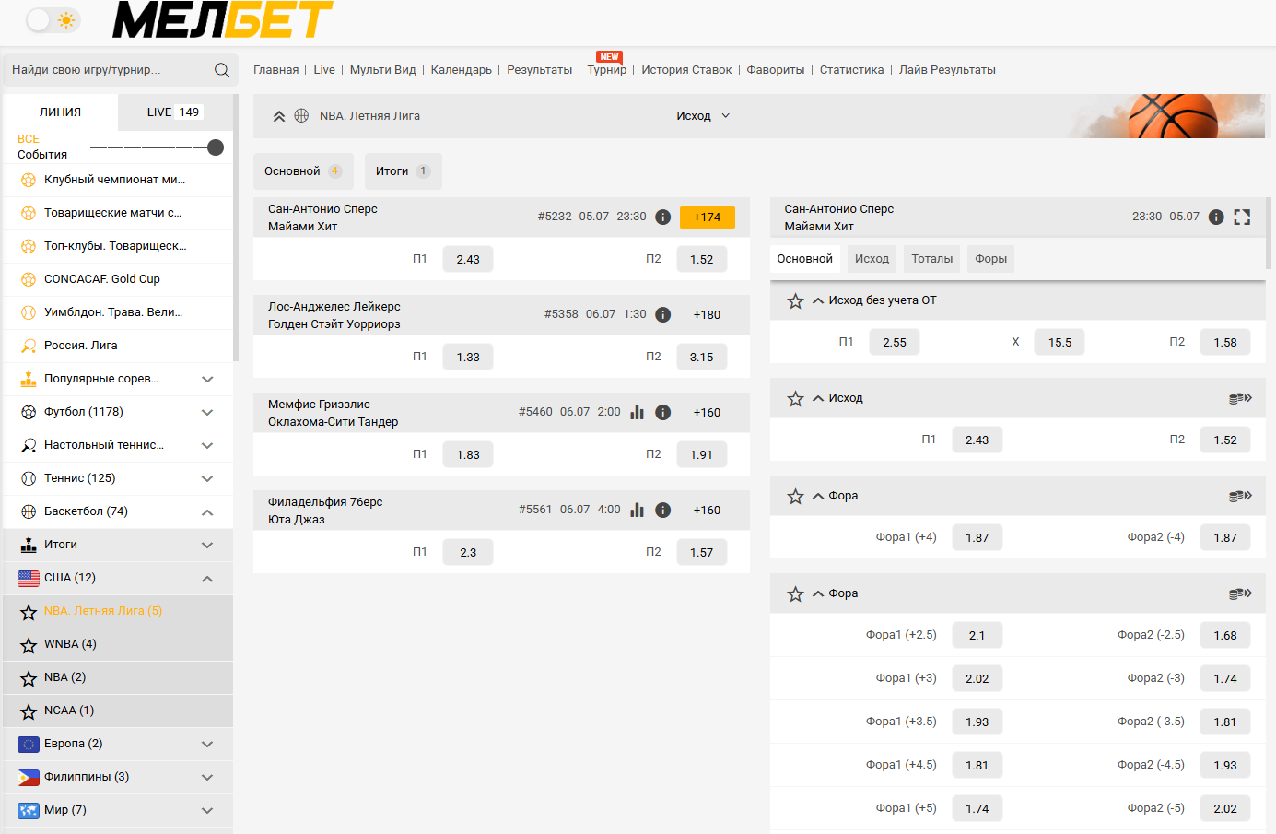Collapse Баскетбол (74) section

207,511
